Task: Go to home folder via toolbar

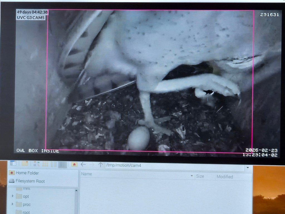Action: [x=74, y=164]
